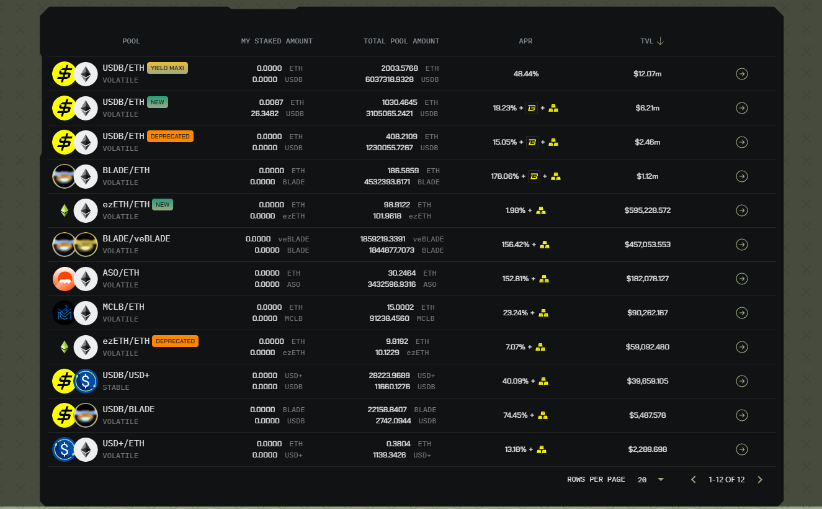Click Blast icon in BLADE/ETH APR cell
Viewport: 822px width, 509px height.
(534, 176)
